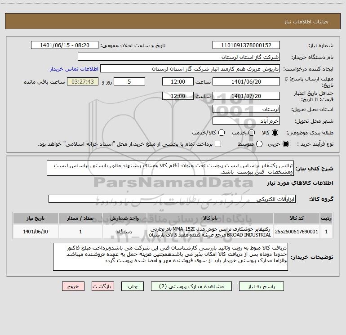Image resolution: width=346 pixels, height=335 pixels.
Task: Choose the متوسط purchase type radio
Action: (259, 144)
